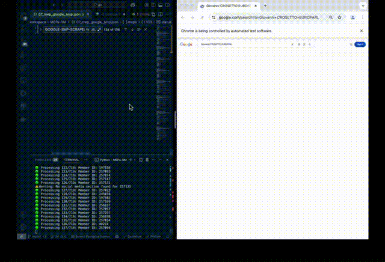This screenshot has width=385, height=262.
Task: Click the next match arrow in find widget
Action: pyautogui.click(x=132, y=29)
